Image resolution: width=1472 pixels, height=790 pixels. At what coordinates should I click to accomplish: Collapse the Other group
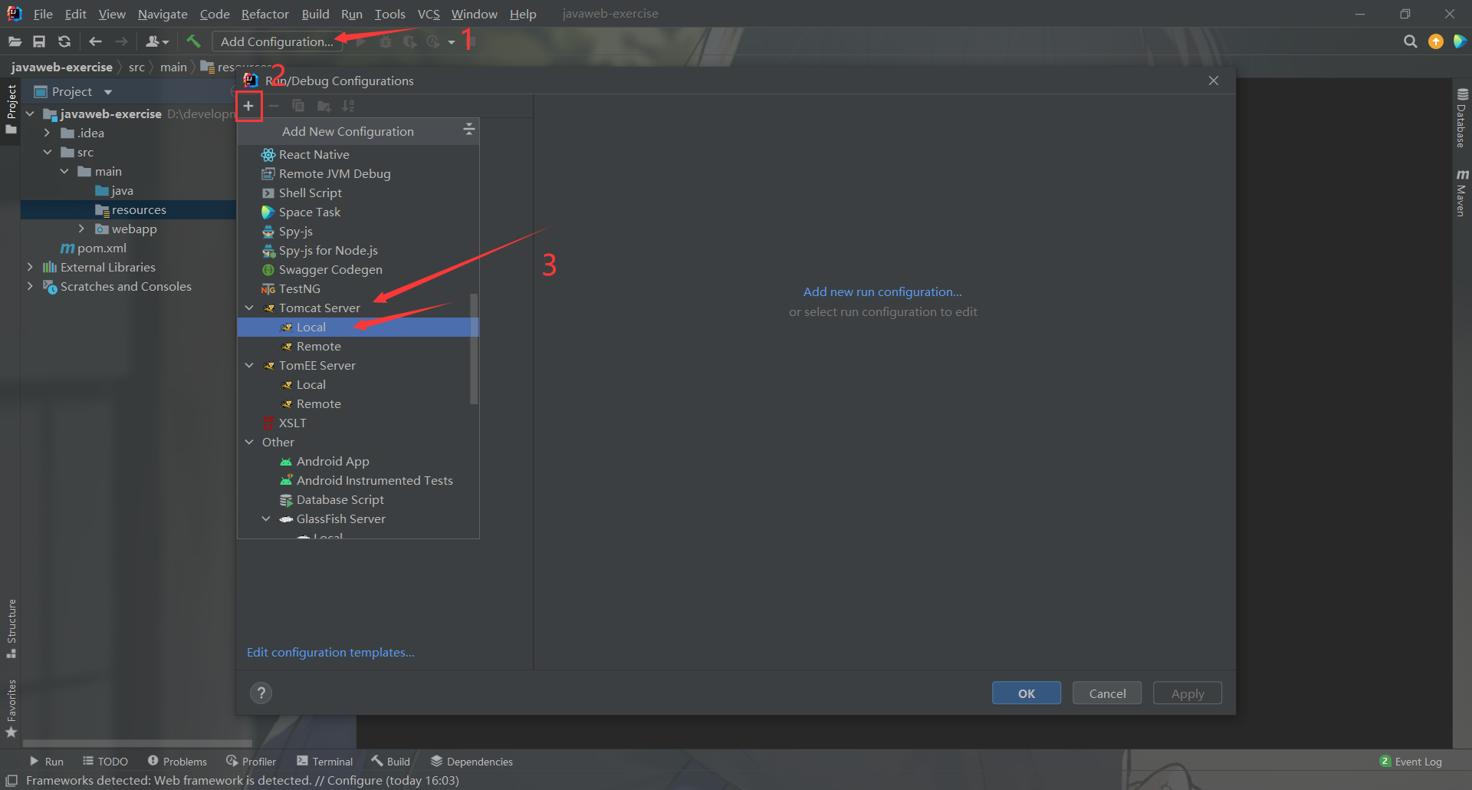pyautogui.click(x=249, y=442)
